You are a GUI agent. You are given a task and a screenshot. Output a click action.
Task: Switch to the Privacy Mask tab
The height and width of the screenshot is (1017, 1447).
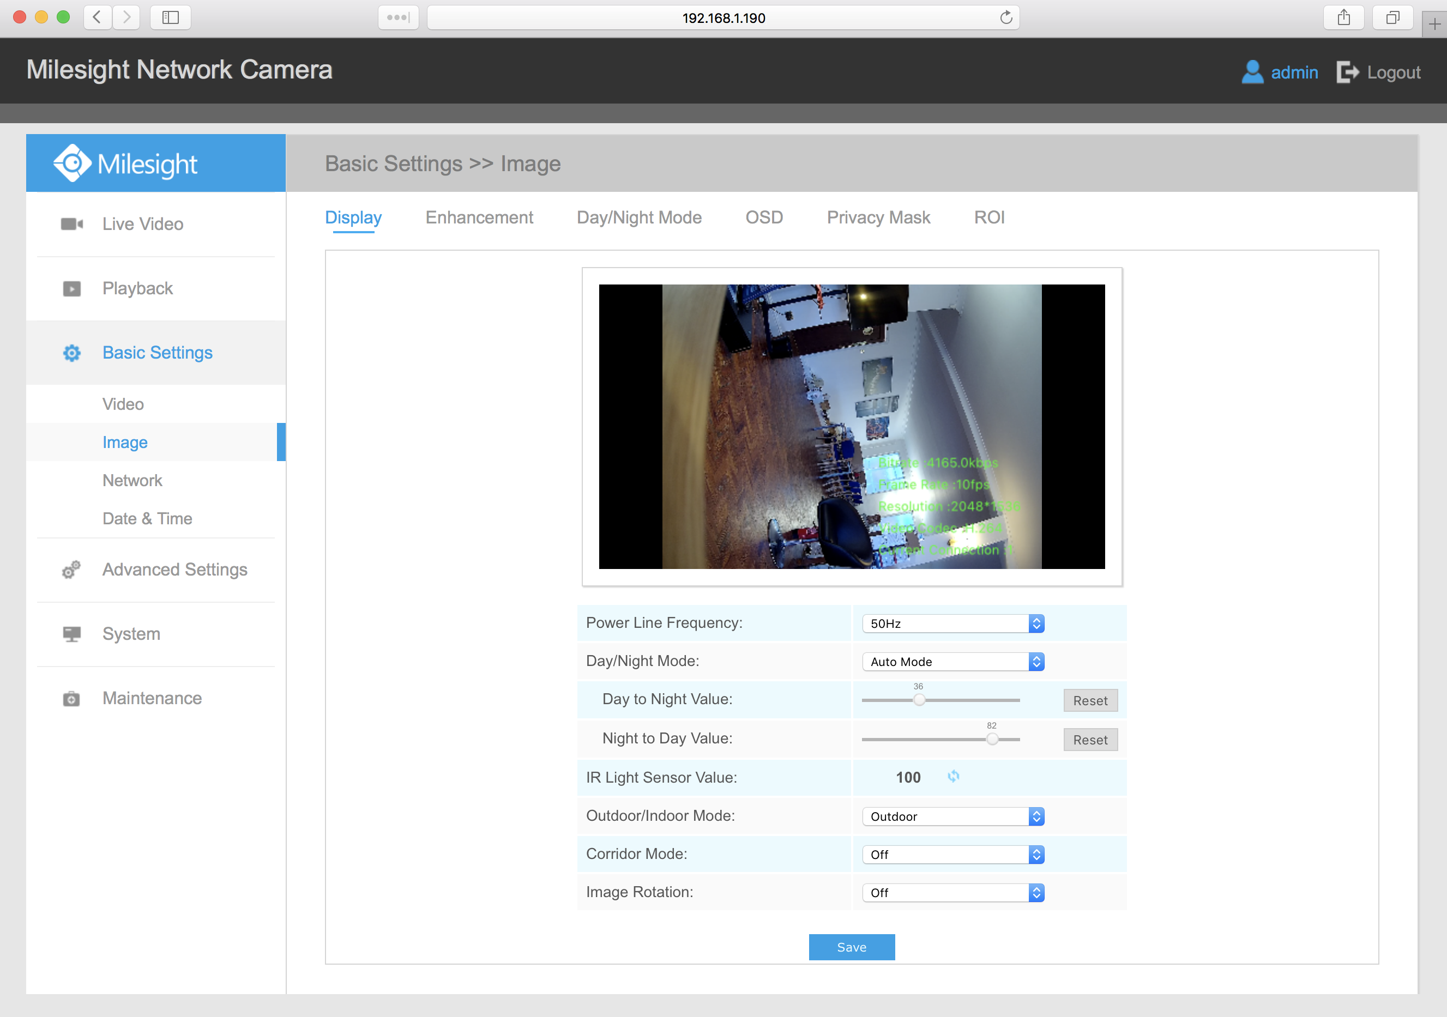tap(878, 217)
